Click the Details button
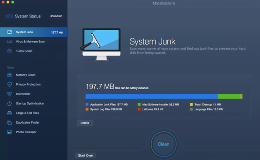This screenshot has height=160, width=260. 85,123
